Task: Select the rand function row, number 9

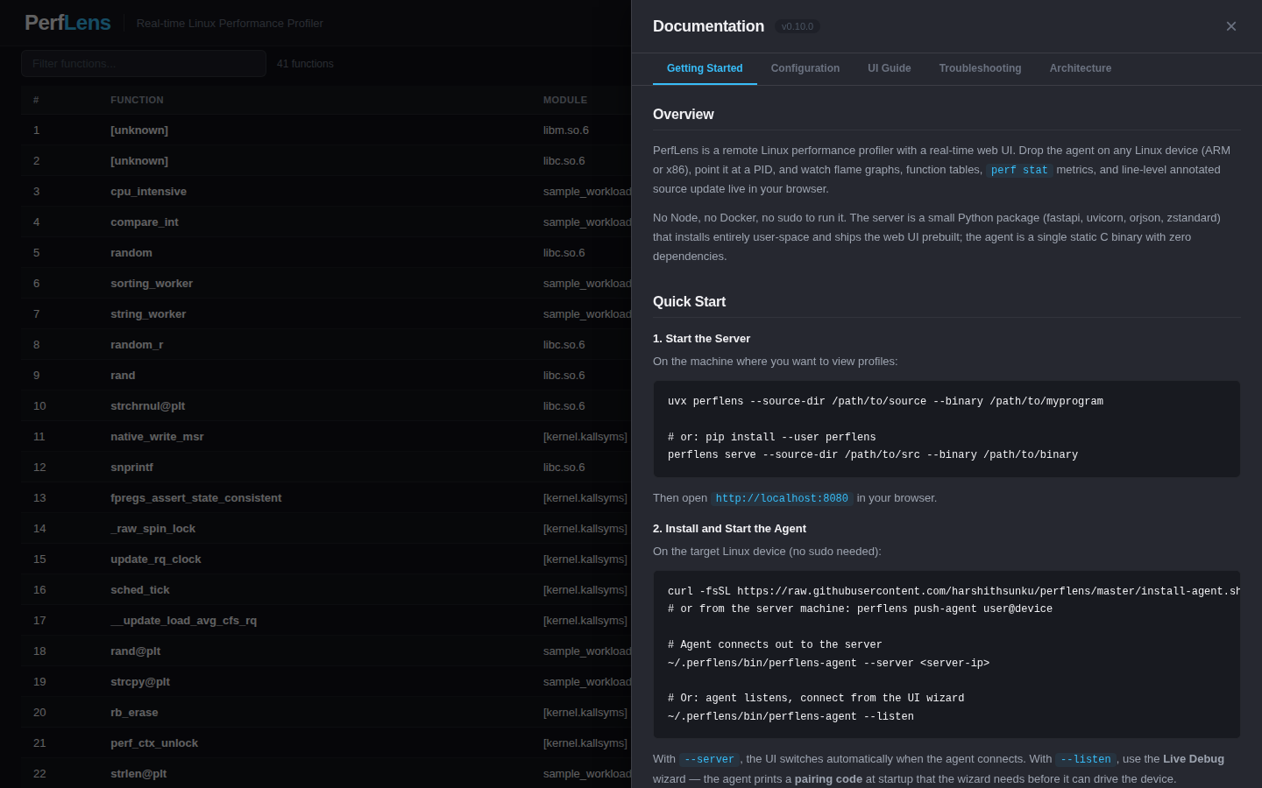Action: [326, 376]
